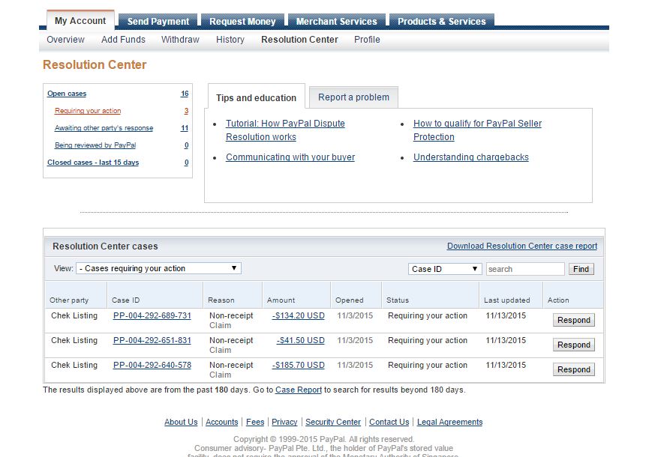
Task: Open the Products & Services tab
Action: point(442,21)
